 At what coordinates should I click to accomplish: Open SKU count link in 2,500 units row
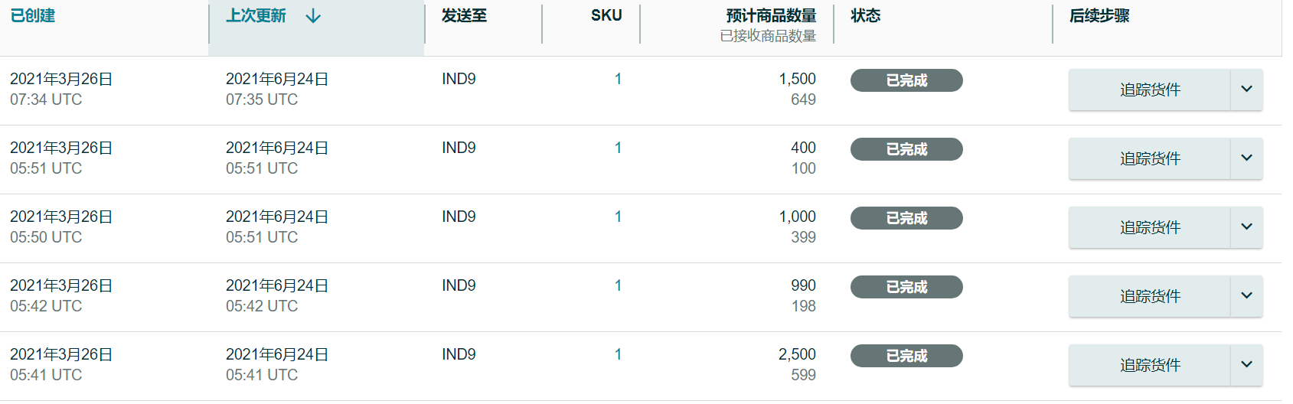618,354
